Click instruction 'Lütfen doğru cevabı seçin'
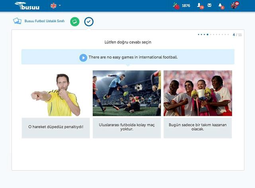This screenshot has width=255, height=188. tap(128, 42)
